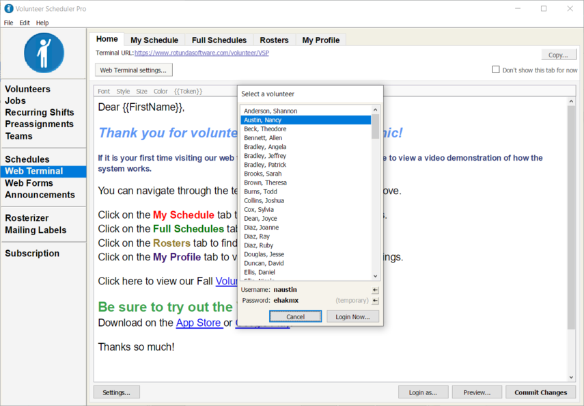This screenshot has height=406, width=584.
Task: Open the Edit menu
Action: (x=25, y=23)
